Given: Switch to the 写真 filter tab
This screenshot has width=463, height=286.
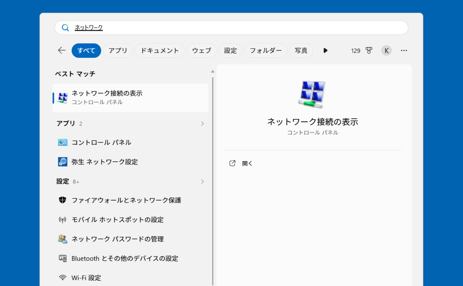Looking at the screenshot, I should 301,51.
